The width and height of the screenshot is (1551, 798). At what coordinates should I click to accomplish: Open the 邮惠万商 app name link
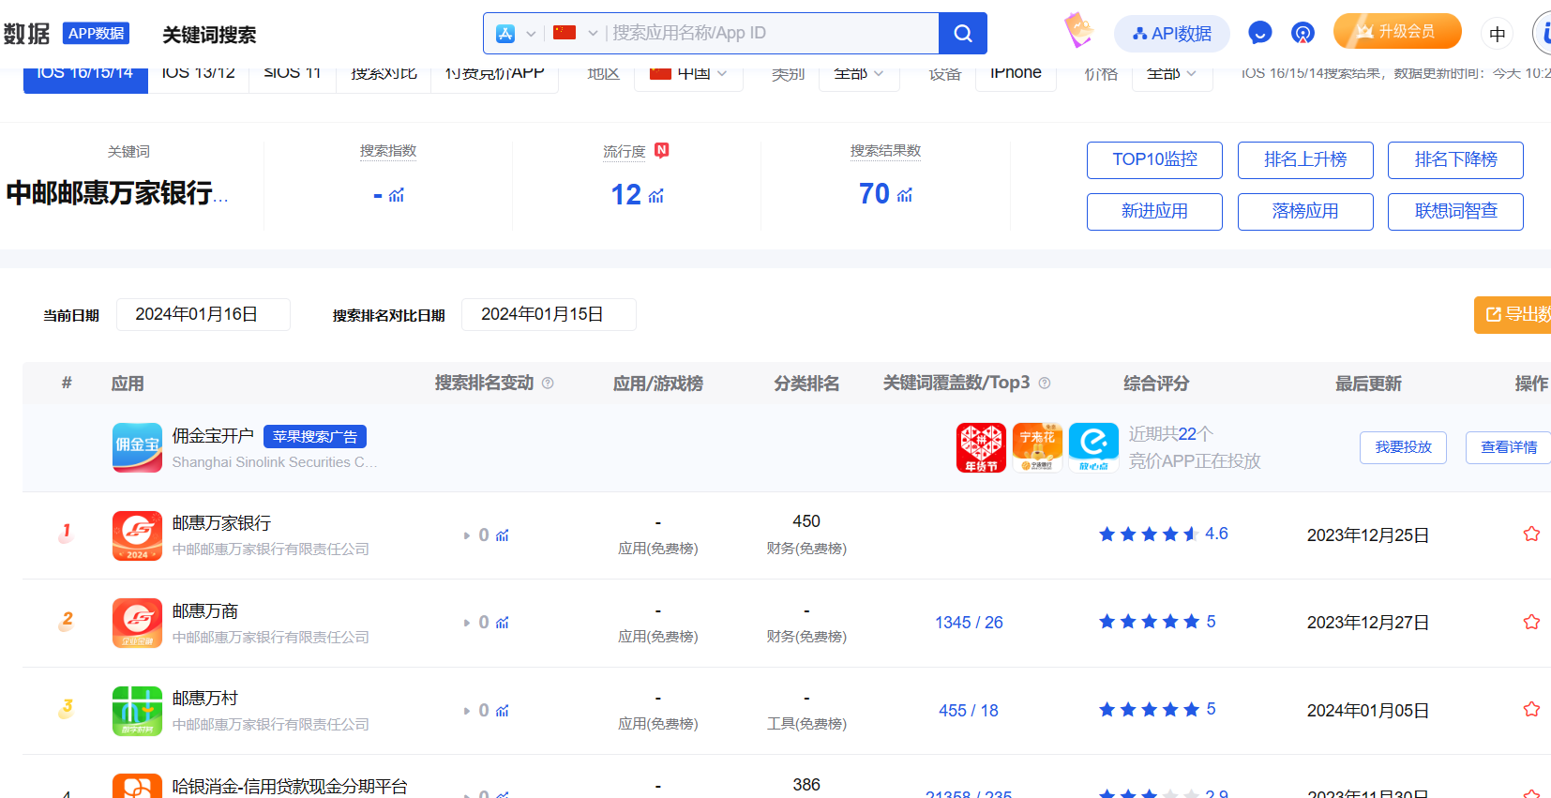(x=205, y=611)
